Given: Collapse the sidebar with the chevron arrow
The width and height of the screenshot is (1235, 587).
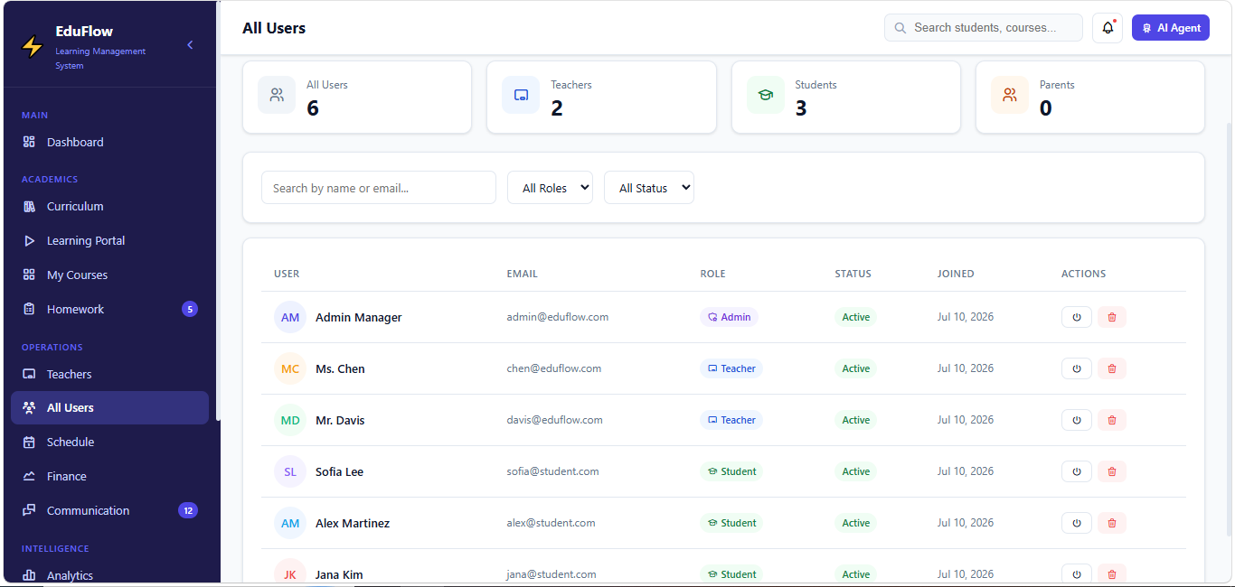Looking at the screenshot, I should click(190, 45).
